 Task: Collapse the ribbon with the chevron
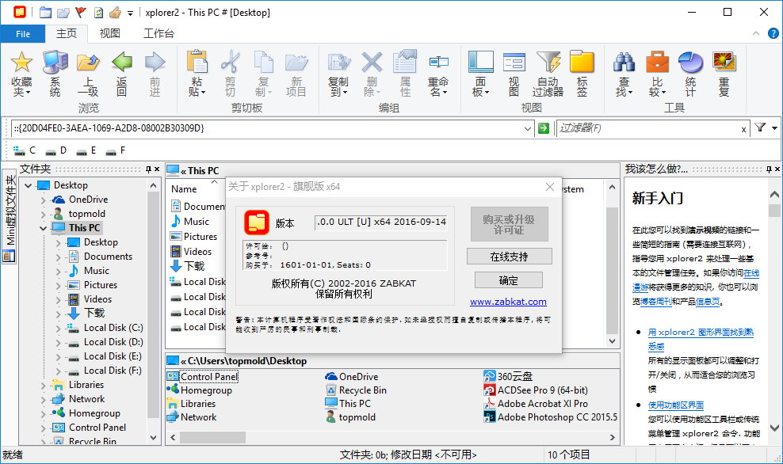(x=756, y=33)
